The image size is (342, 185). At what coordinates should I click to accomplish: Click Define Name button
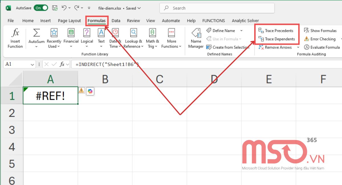point(221,30)
